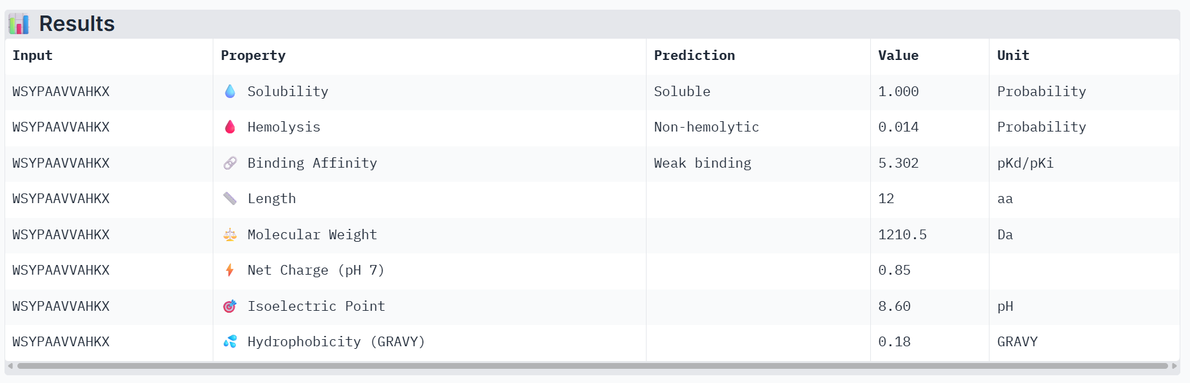Image resolution: width=1190 pixels, height=383 pixels.
Task: Select the 1210.5 molecular weight value cell
Action: point(930,235)
